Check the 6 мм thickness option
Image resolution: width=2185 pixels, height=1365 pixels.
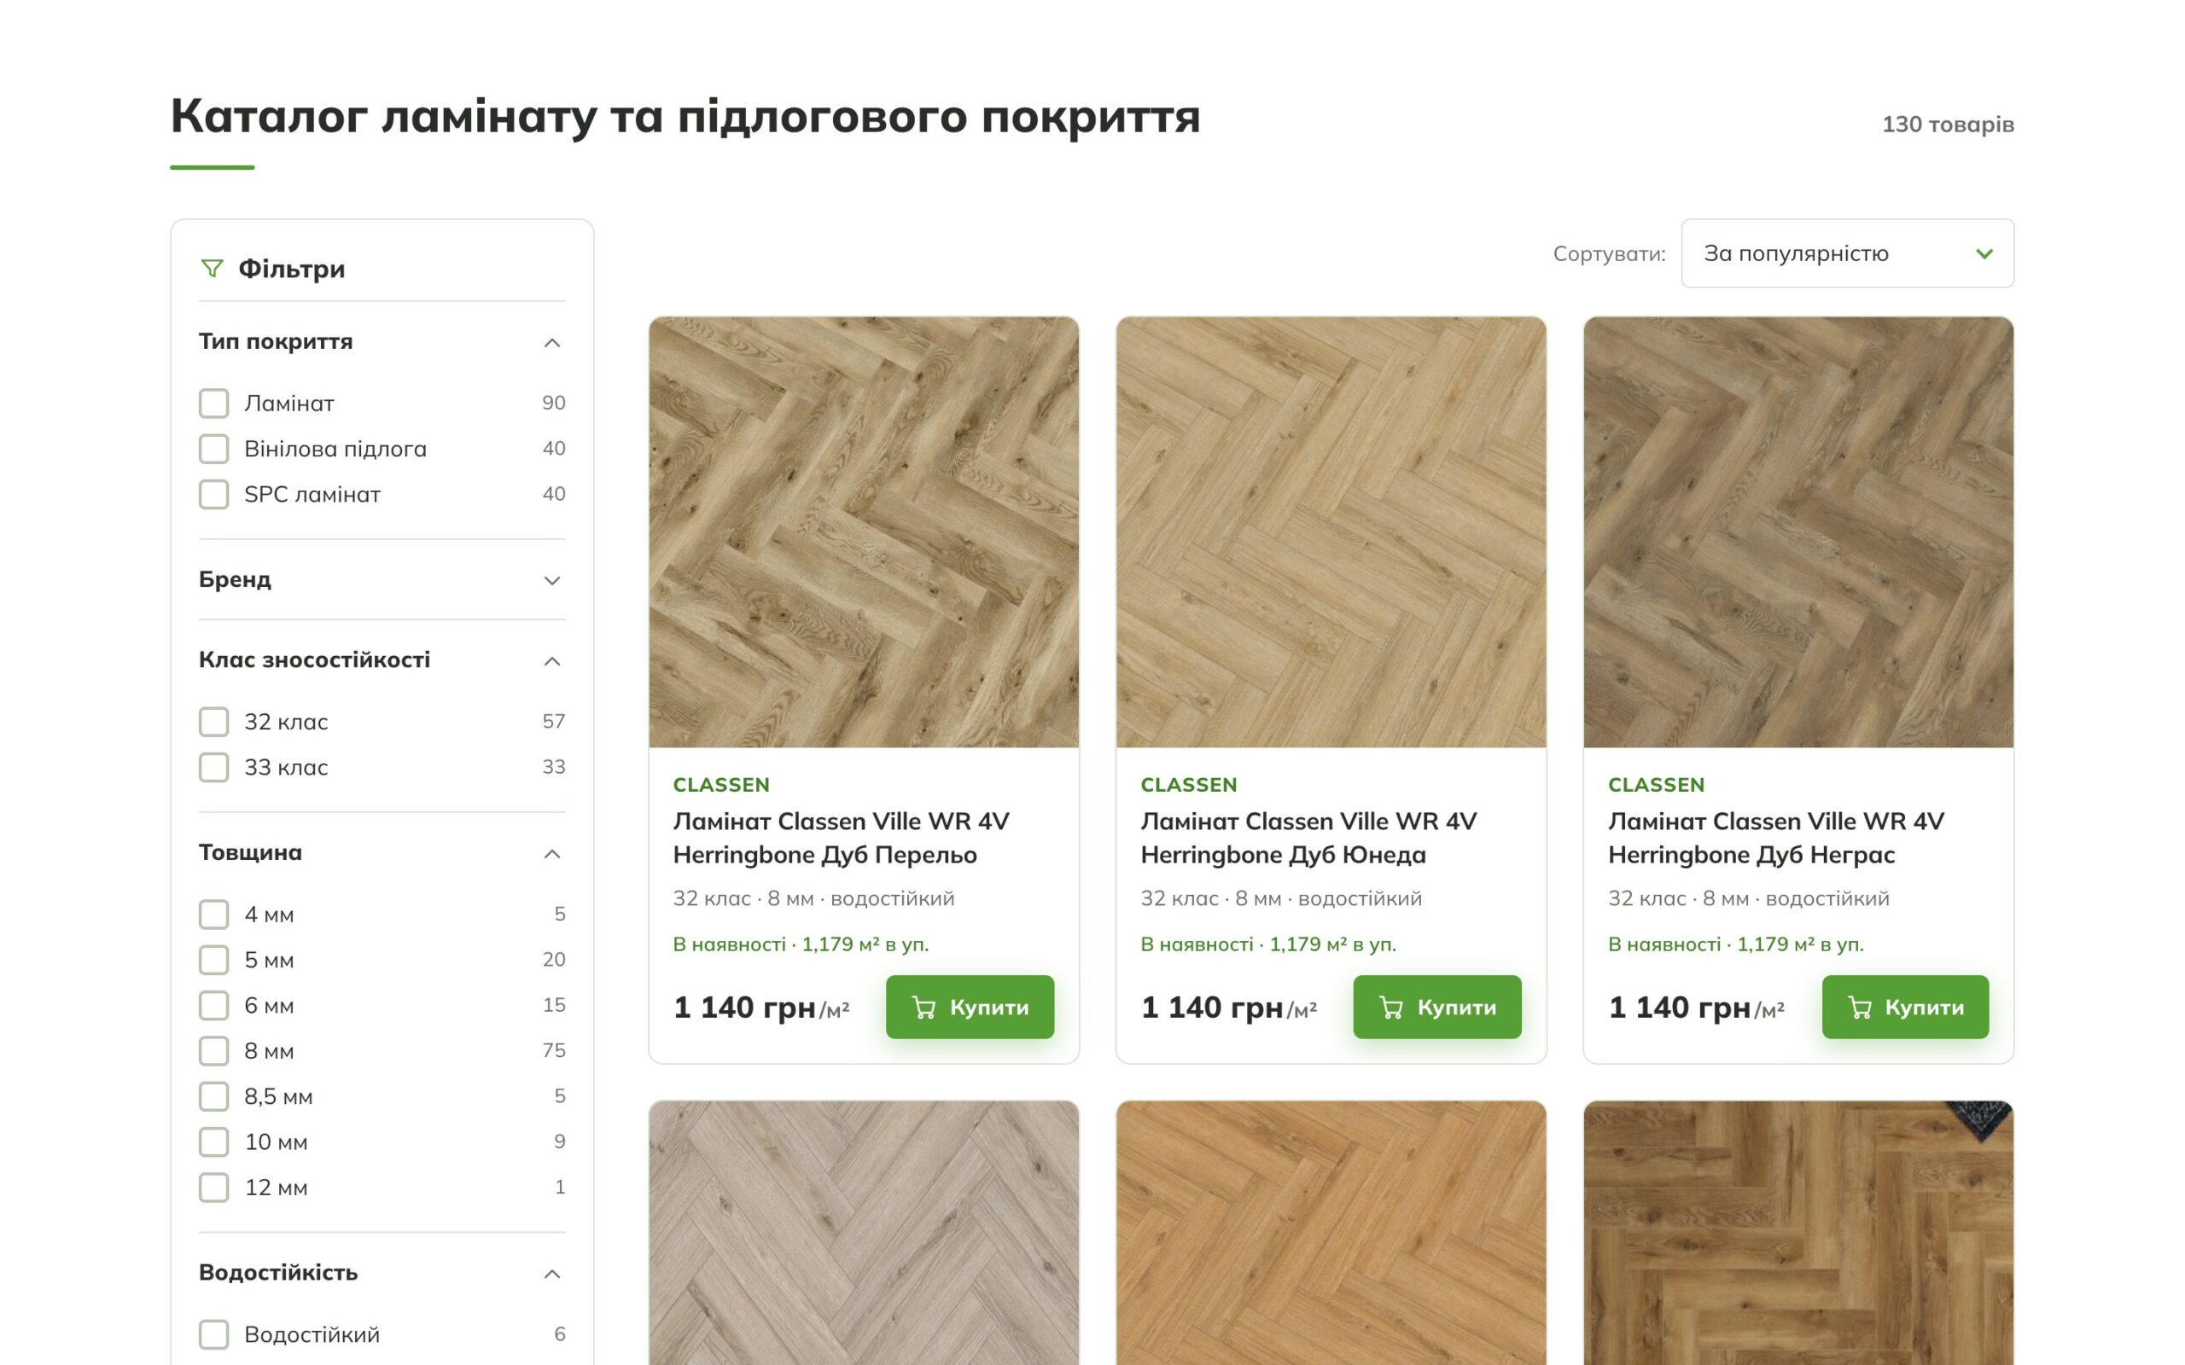[x=214, y=1006]
